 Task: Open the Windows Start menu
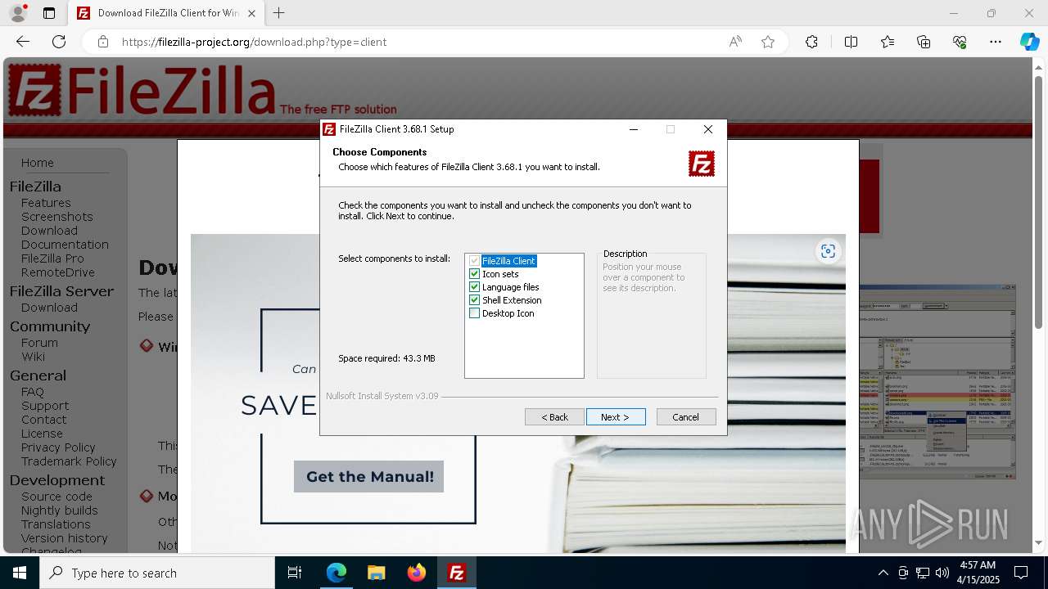(x=20, y=573)
